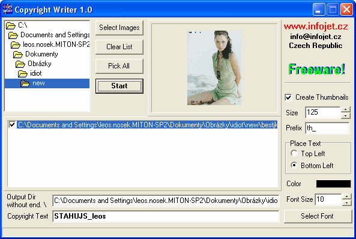Increase Font Size with up arrow
This screenshot has height=239, width=356.
(x=346, y=196)
